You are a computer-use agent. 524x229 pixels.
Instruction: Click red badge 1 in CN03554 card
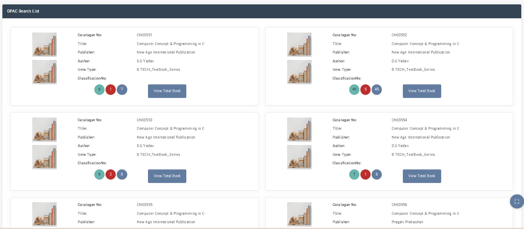pyautogui.click(x=366, y=174)
